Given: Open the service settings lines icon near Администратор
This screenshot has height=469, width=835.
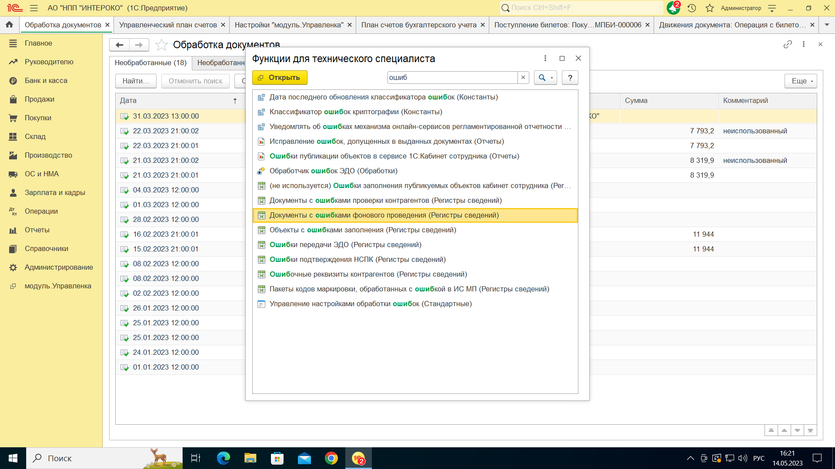Looking at the screenshot, I should tap(772, 8).
